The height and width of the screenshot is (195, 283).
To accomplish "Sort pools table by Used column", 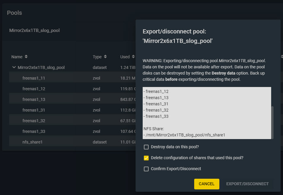I will click(133, 57).
